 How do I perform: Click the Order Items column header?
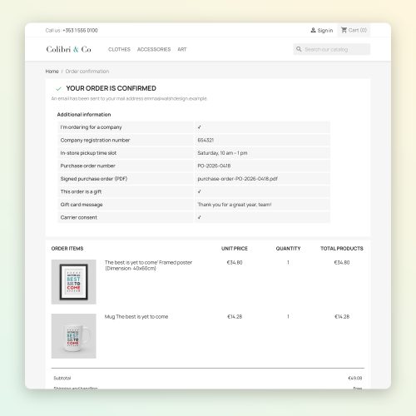click(67, 249)
